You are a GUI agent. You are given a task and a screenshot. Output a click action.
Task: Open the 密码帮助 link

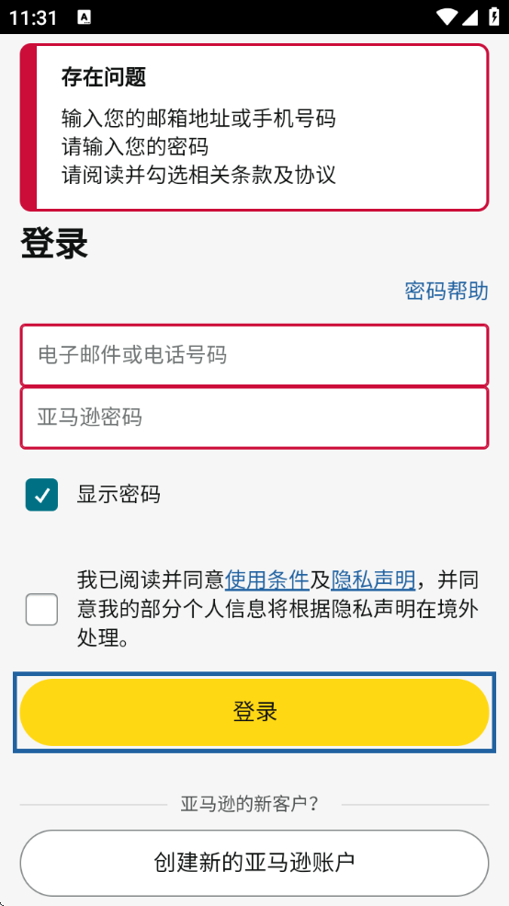click(x=447, y=291)
